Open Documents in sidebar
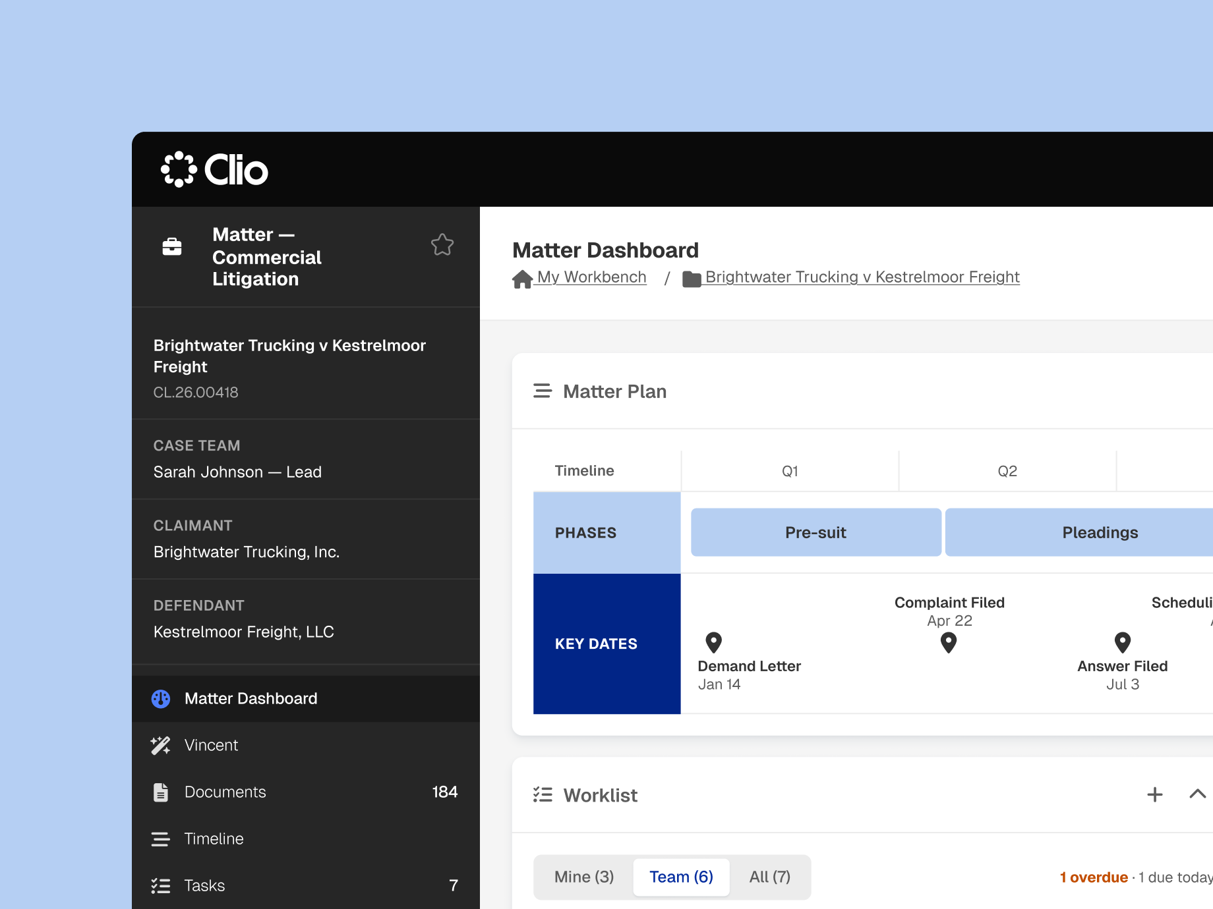1213x909 pixels. 306,792
